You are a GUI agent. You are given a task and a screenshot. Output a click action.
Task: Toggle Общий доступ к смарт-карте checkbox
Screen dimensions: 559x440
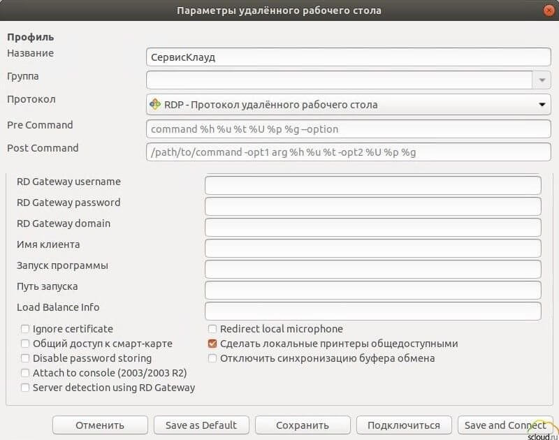pos(26,344)
